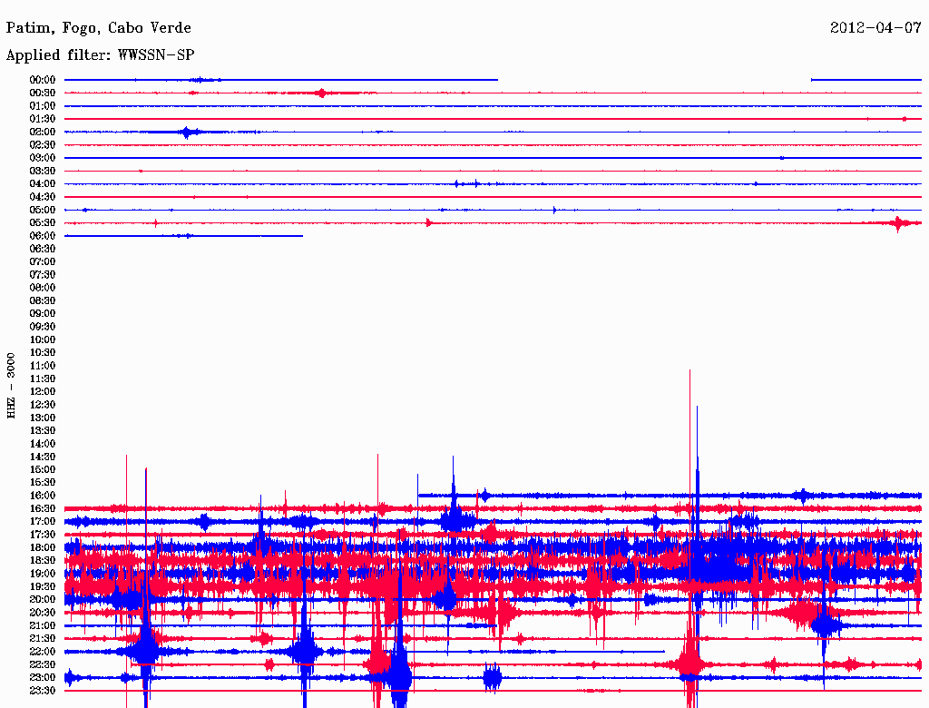Click the '15:00' time label
This screenshot has width=929, height=708.
coord(43,469)
